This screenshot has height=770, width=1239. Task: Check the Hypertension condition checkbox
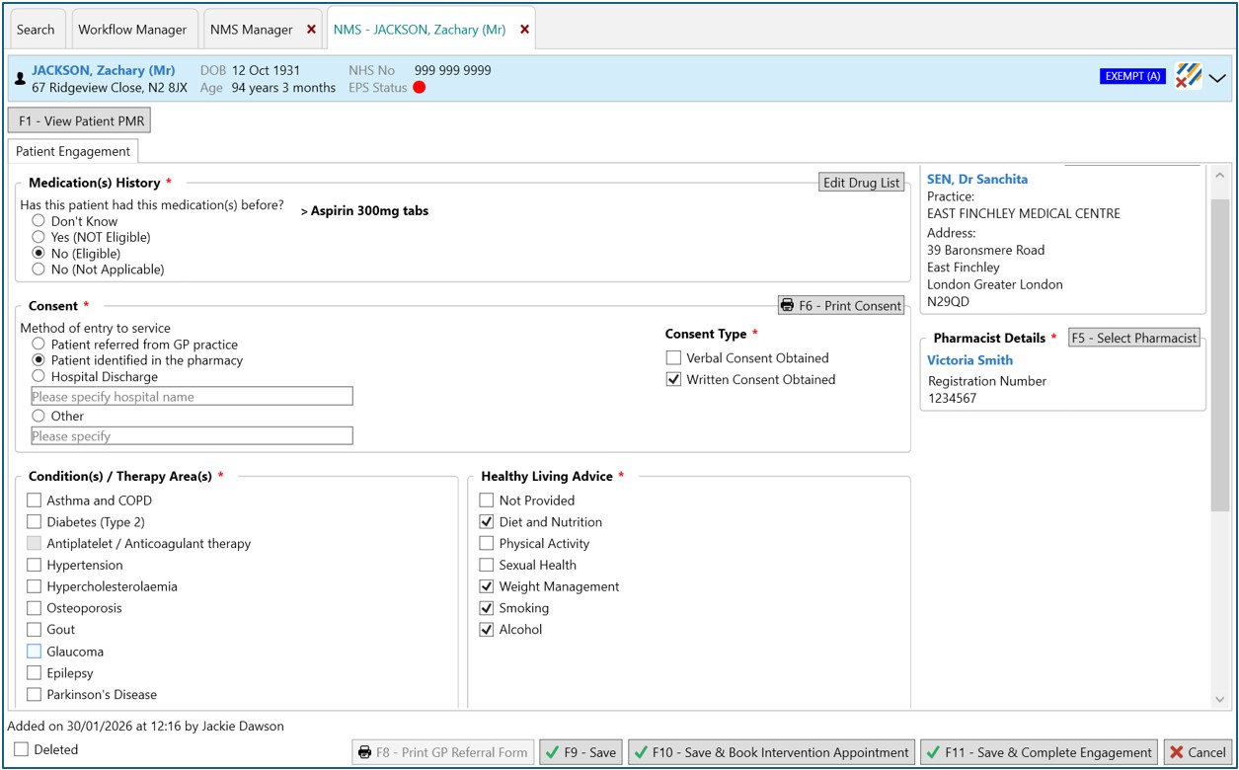click(33, 565)
